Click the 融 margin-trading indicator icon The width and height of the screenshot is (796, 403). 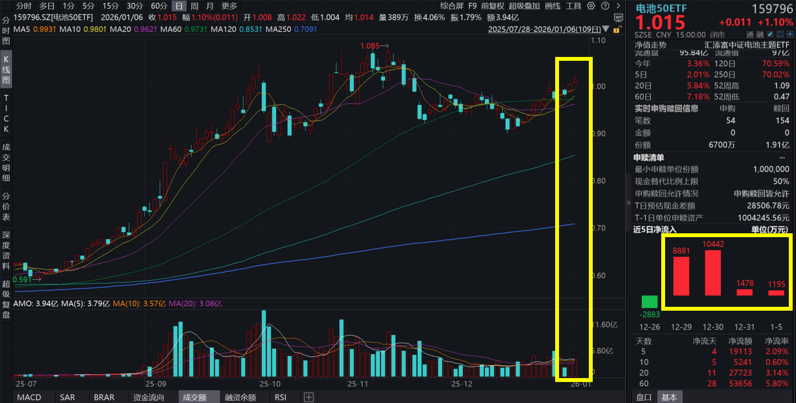point(760,34)
